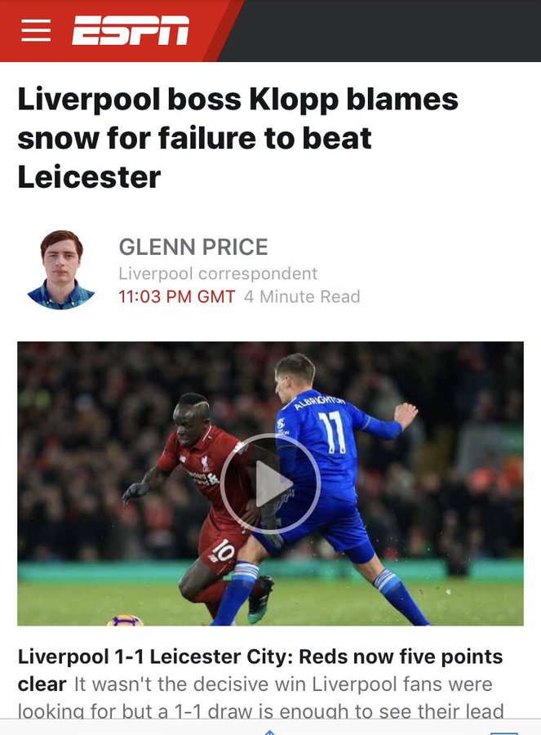Click the 4 Minute Read label

pos(302,296)
